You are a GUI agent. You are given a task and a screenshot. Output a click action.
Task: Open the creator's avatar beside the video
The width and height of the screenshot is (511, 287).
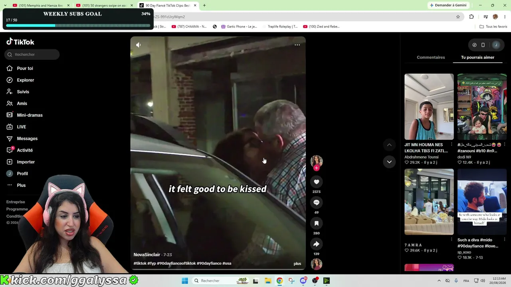[317, 161]
